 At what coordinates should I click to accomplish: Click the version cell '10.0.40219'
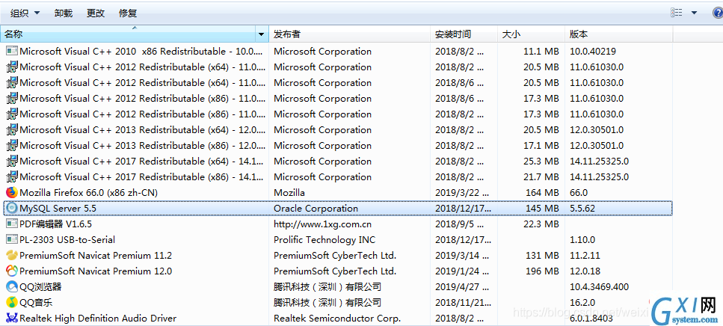(x=592, y=51)
